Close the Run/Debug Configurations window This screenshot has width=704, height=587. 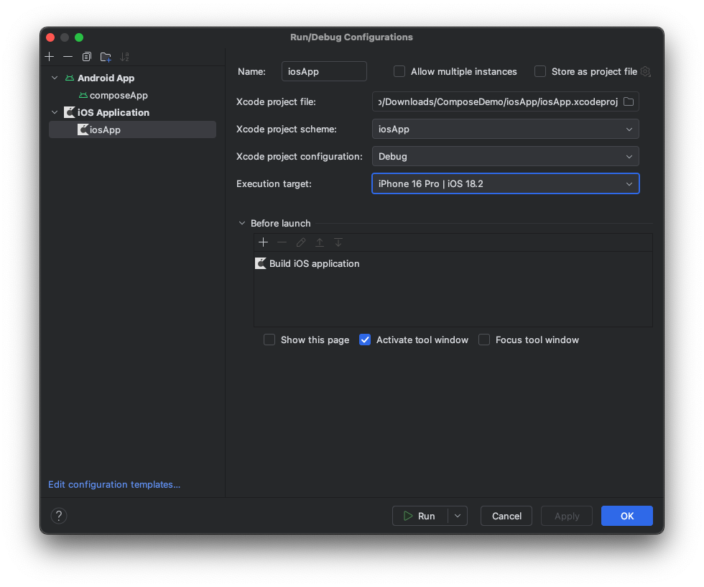(50, 37)
